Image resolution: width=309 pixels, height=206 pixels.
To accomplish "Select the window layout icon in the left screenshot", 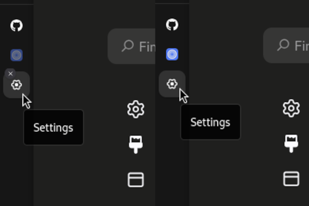I will [135, 180].
